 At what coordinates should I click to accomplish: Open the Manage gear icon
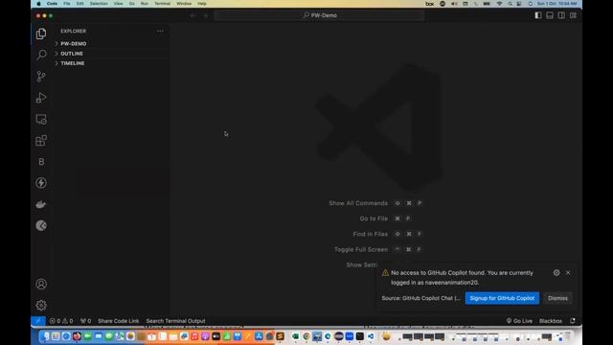click(41, 305)
